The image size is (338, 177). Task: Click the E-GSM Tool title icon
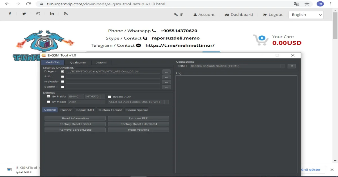pyautogui.click(x=44, y=55)
